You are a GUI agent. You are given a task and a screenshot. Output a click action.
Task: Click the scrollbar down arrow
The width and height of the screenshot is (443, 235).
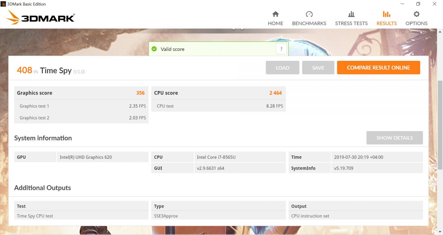click(x=440, y=232)
